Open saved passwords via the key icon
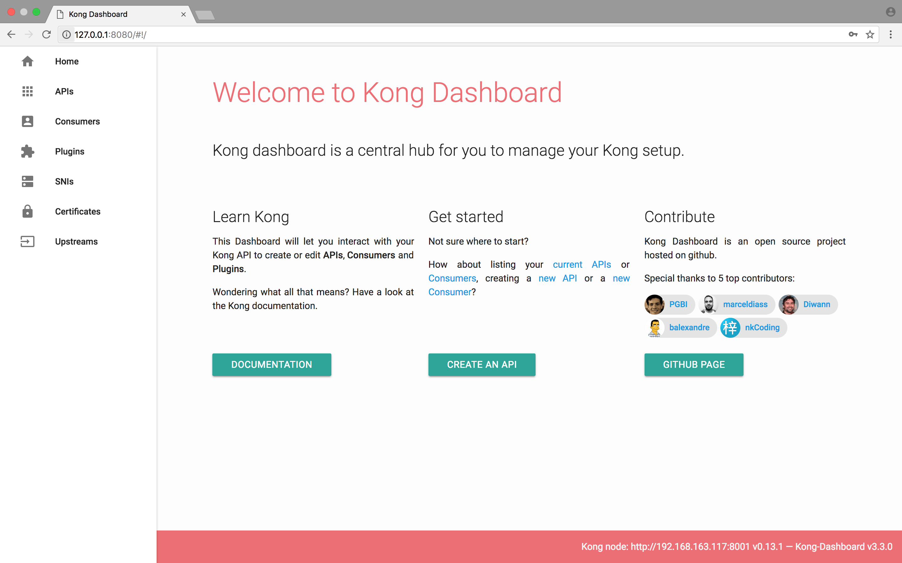 [x=853, y=34]
